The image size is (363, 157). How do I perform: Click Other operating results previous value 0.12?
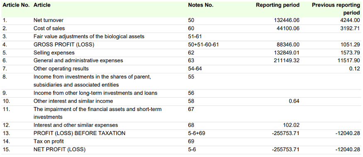356,69
